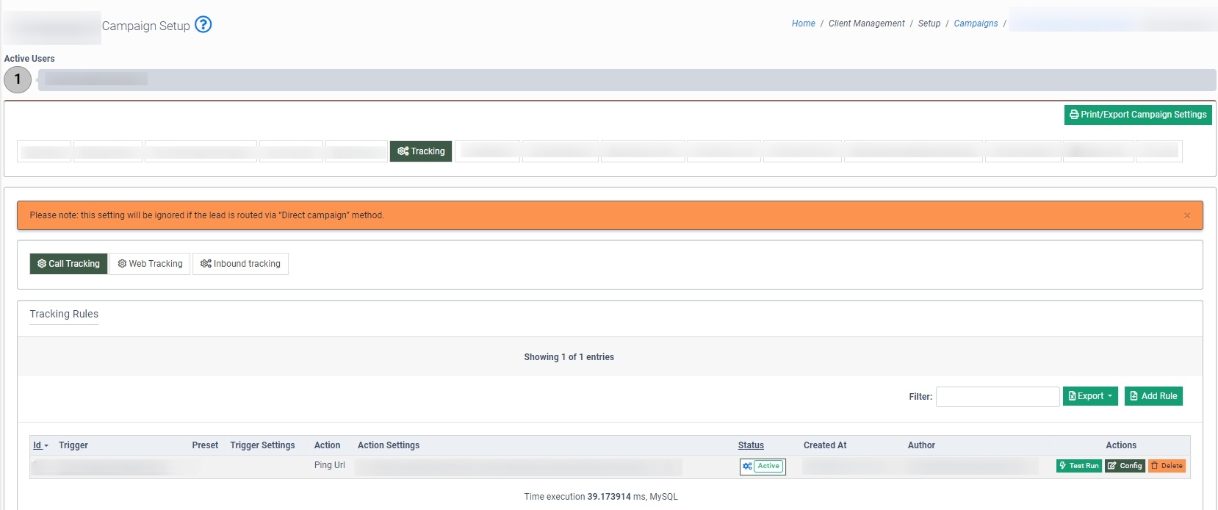
Task: Click the Test Run button
Action: 1078,466
